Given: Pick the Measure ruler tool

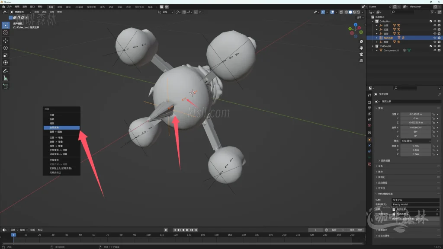Looking at the screenshot, I should coord(6,78).
